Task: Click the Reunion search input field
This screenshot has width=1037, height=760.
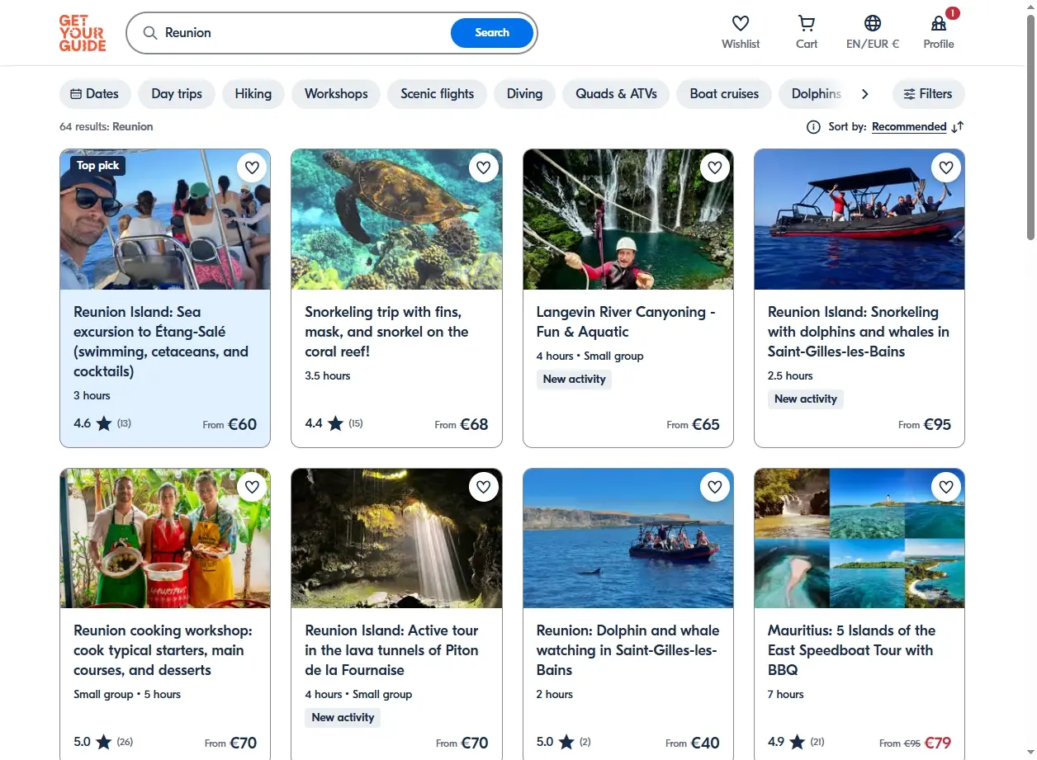Action: click(x=305, y=33)
